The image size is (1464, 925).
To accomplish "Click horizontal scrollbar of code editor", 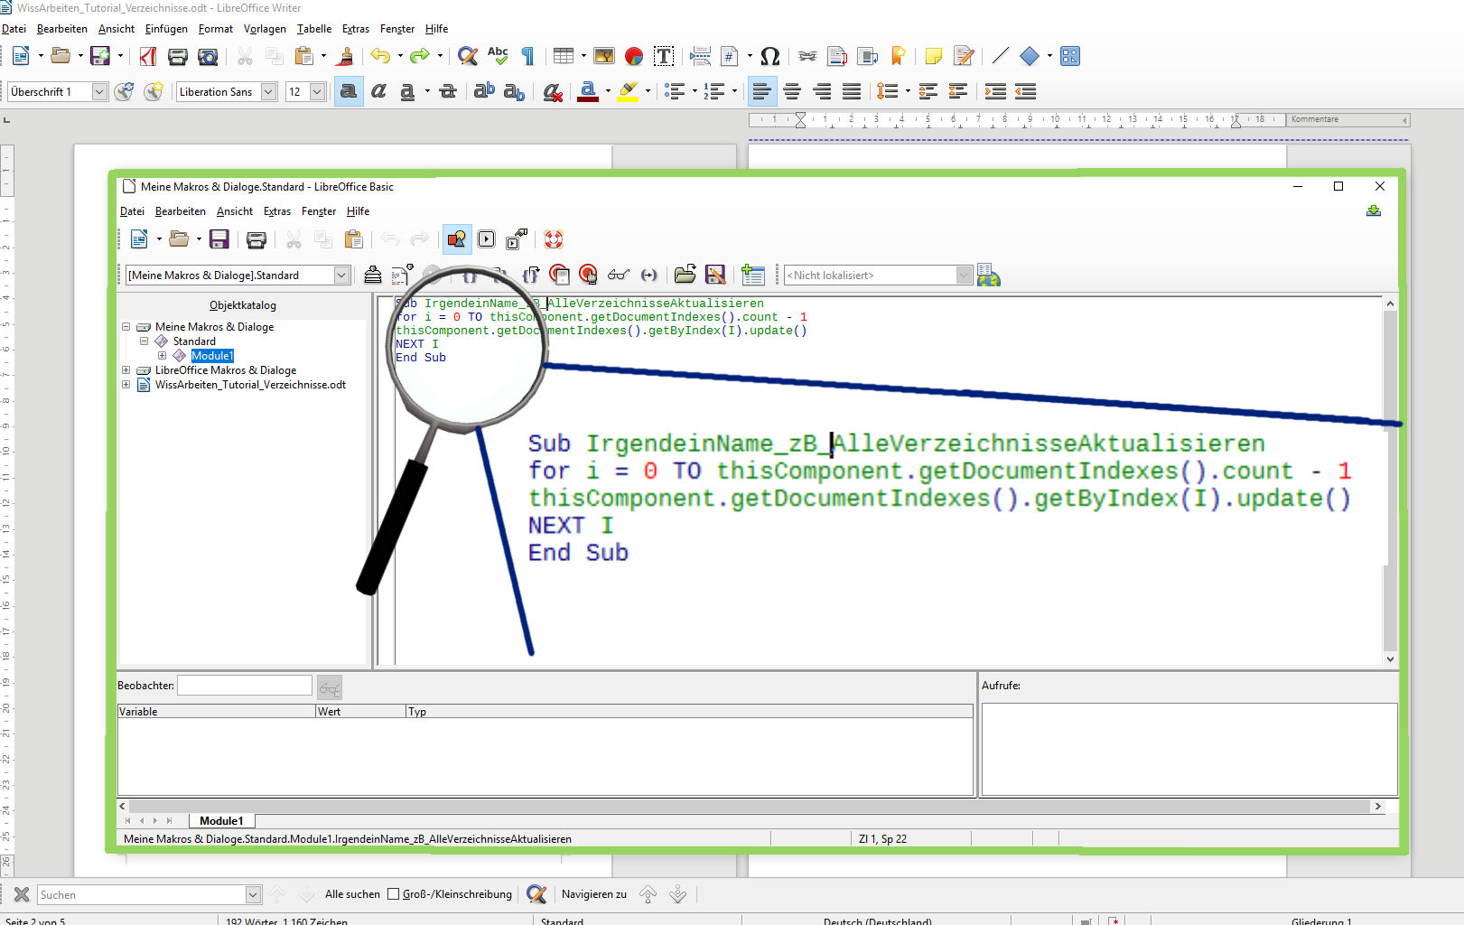I will (751, 806).
